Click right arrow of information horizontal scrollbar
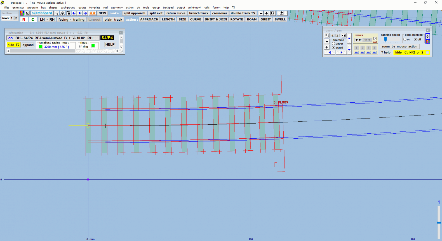This screenshot has height=241, width=442. point(117,51)
